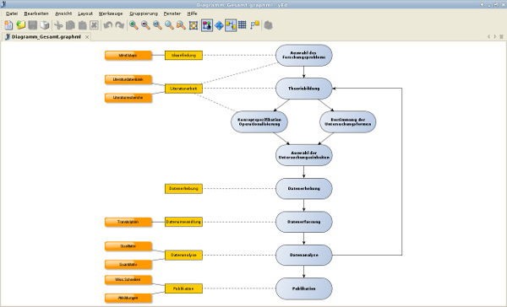Open the Gruppierung menu
This screenshot has height=307, width=507.
pyautogui.click(x=144, y=13)
